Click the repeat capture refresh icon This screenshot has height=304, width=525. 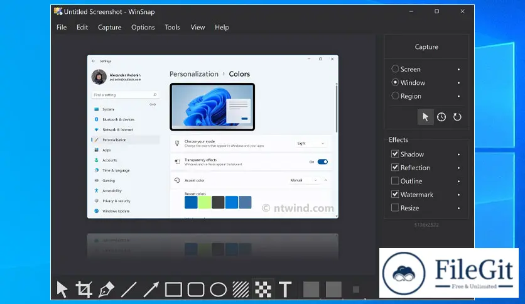(x=457, y=117)
